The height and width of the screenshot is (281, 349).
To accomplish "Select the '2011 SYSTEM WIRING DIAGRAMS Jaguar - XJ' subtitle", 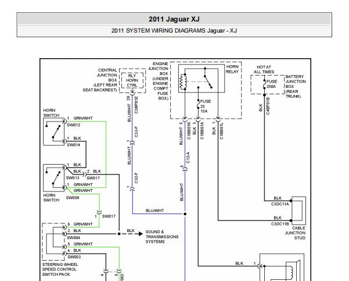I will [174, 31].
